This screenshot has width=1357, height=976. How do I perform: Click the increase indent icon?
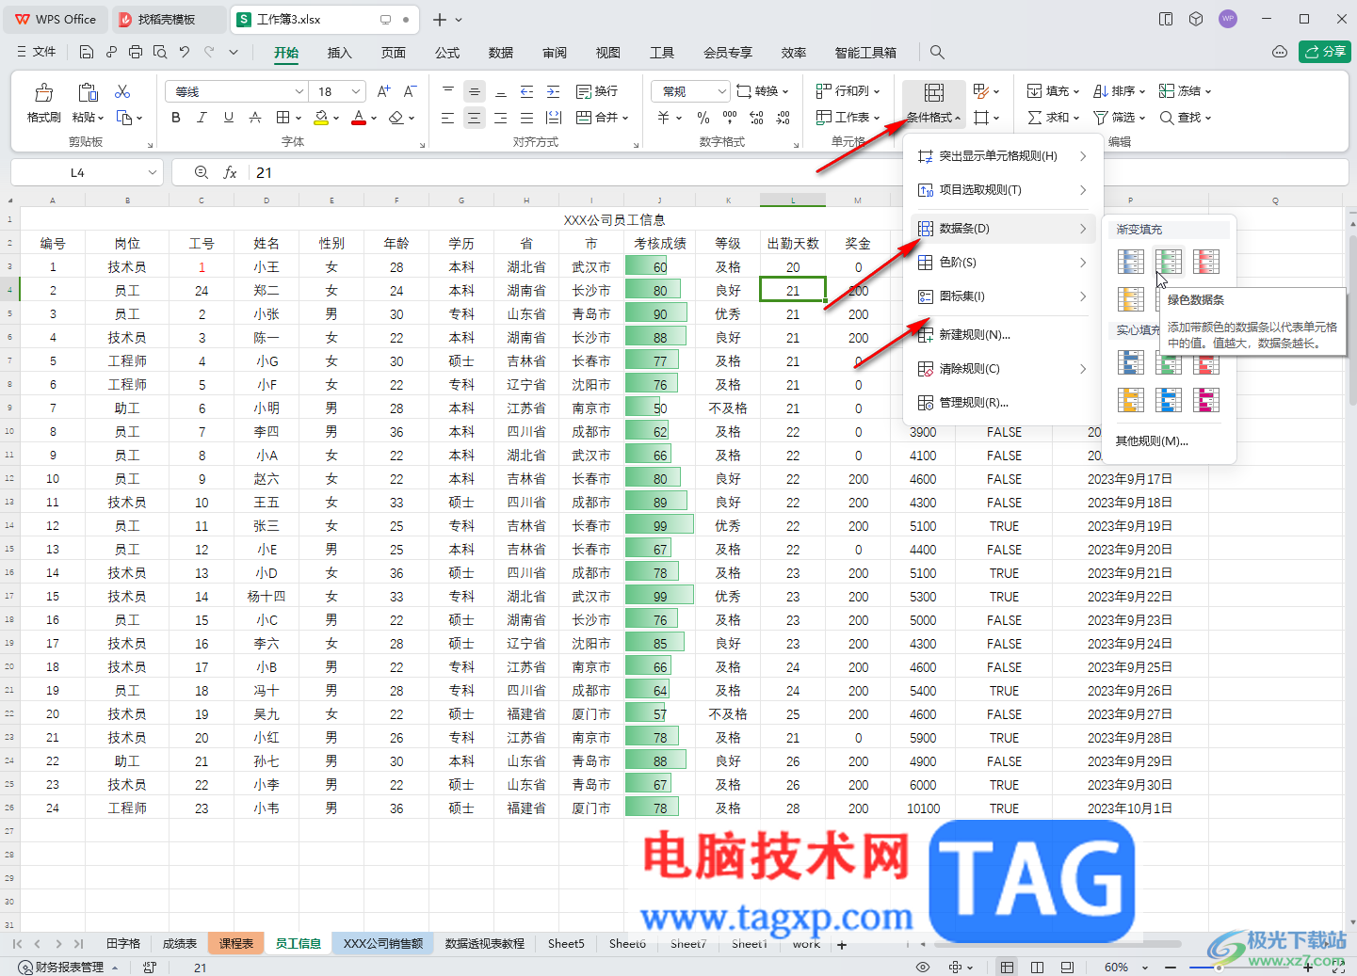tap(553, 91)
